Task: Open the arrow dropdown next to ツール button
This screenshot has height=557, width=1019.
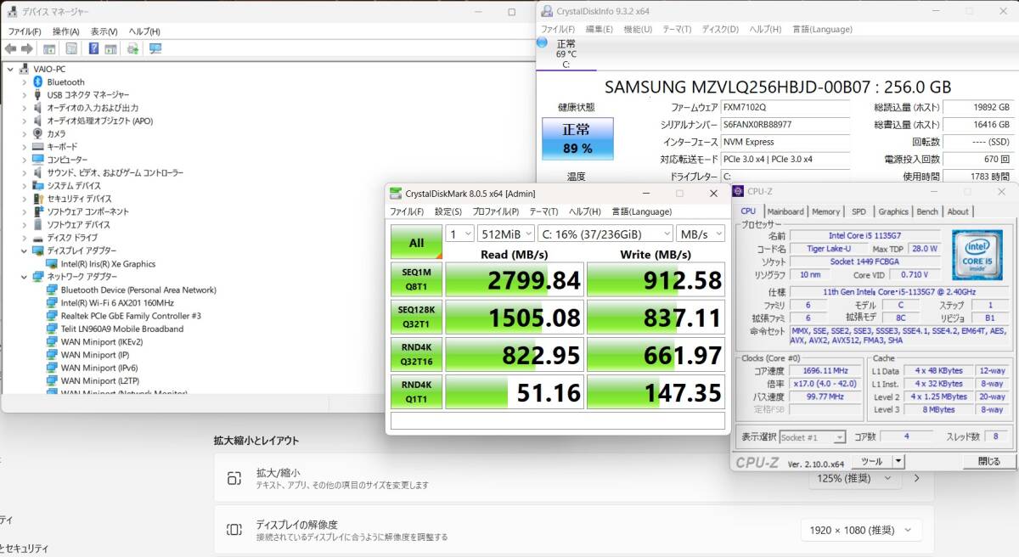Action: pos(898,461)
